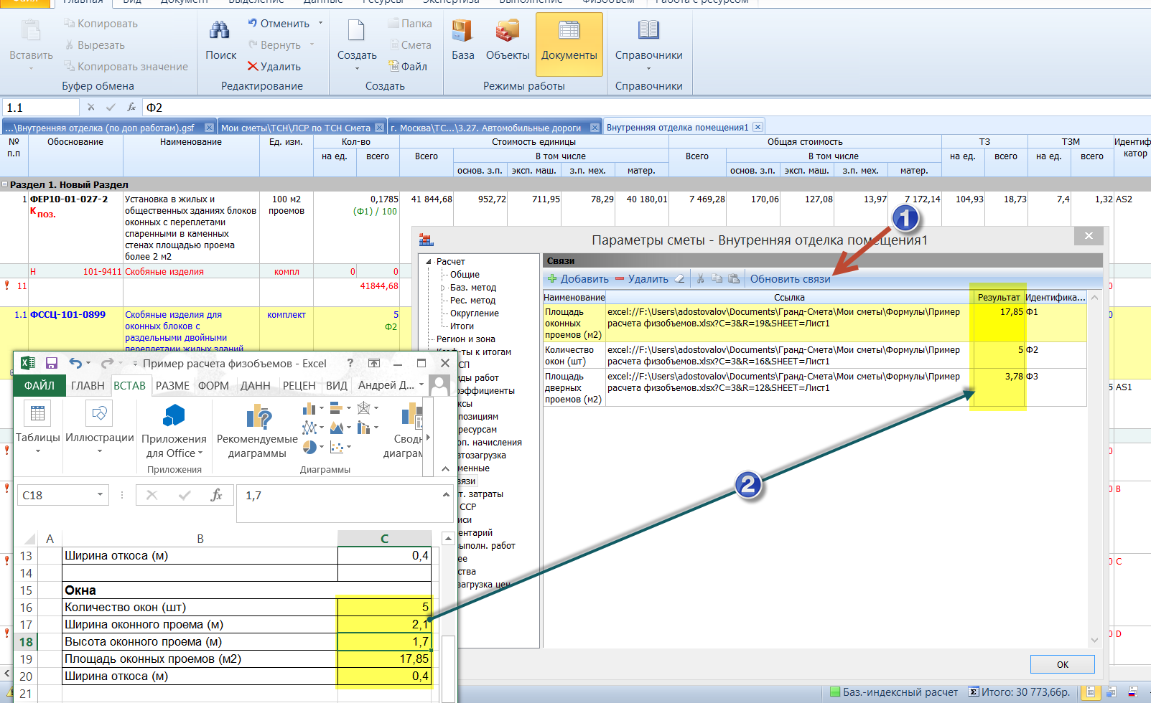Switch to Excel ВИД tab
Screen dimensions: 1151x703
click(x=336, y=386)
